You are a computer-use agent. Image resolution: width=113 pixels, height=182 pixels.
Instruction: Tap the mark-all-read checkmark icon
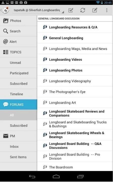click(71, 10)
